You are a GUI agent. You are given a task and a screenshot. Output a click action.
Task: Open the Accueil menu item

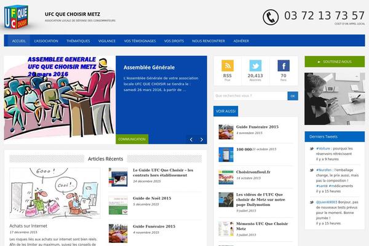pos(19,41)
